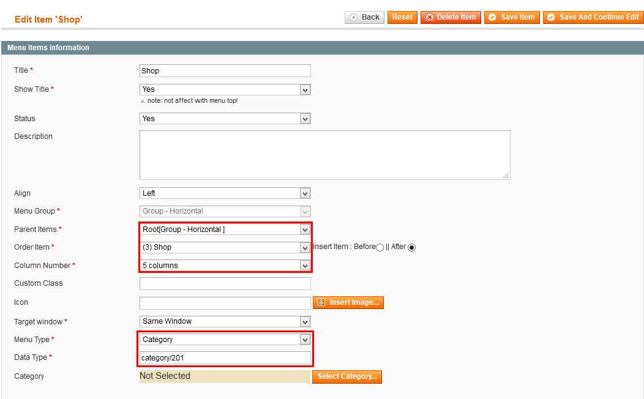Click the Insert Image button
This screenshot has height=399, width=644.
tap(348, 302)
